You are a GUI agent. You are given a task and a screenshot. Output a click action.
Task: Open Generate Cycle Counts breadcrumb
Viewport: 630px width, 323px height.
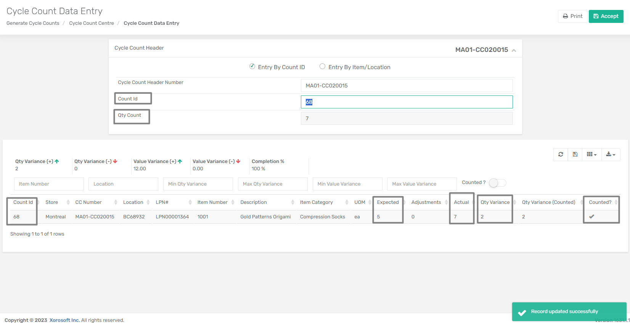(33, 23)
